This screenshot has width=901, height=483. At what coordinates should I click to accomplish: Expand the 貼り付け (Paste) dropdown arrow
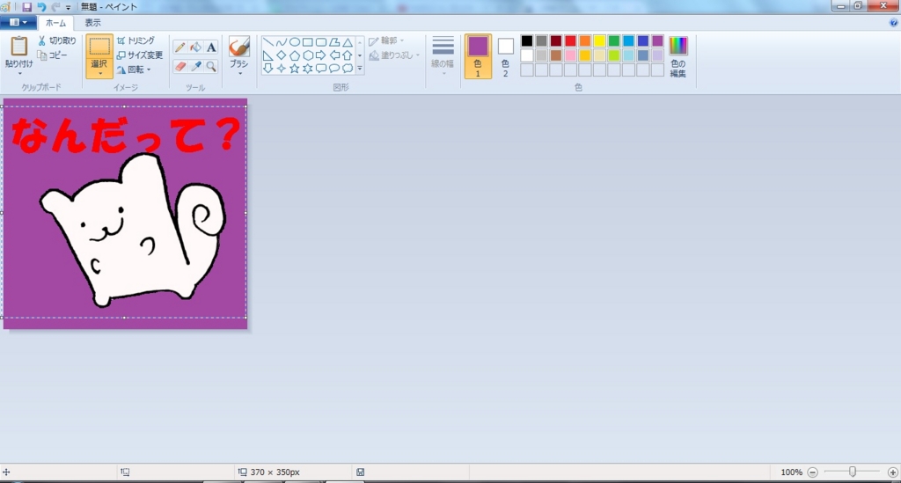click(19, 74)
